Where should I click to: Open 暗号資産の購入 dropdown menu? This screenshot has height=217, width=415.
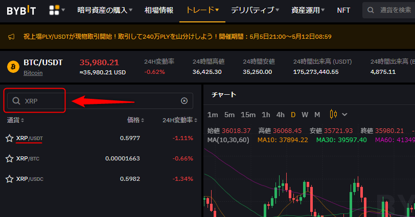(105, 10)
